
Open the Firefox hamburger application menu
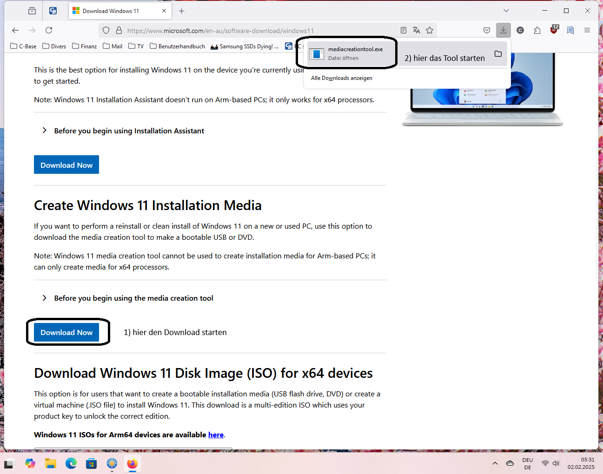pos(587,30)
